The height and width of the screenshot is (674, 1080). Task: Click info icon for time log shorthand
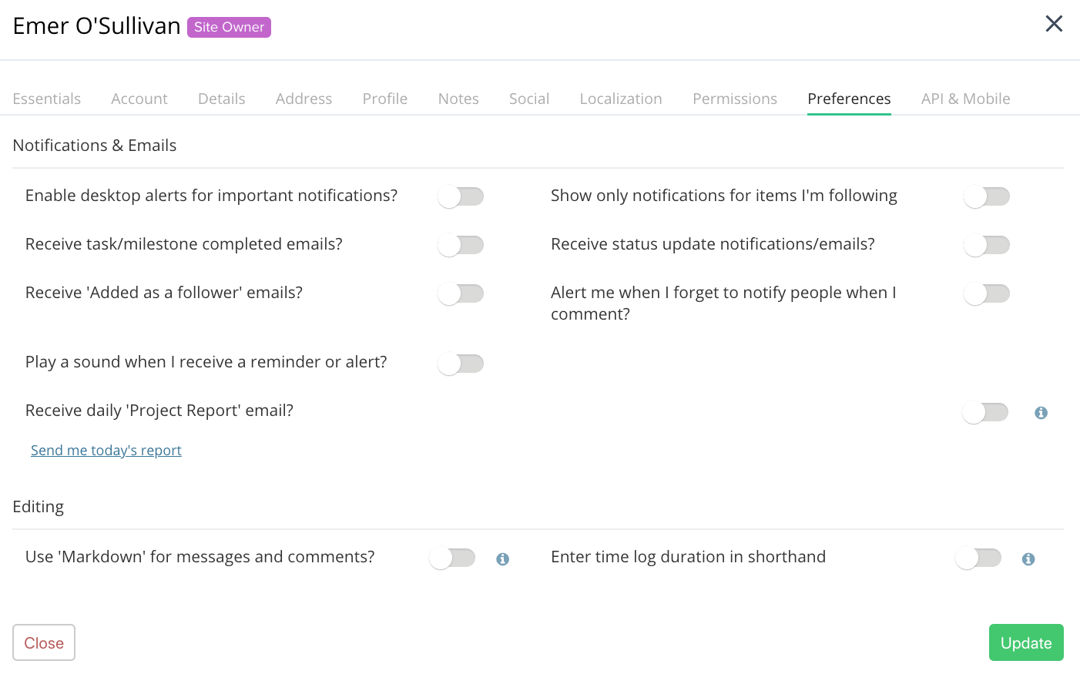[1028, 559]
